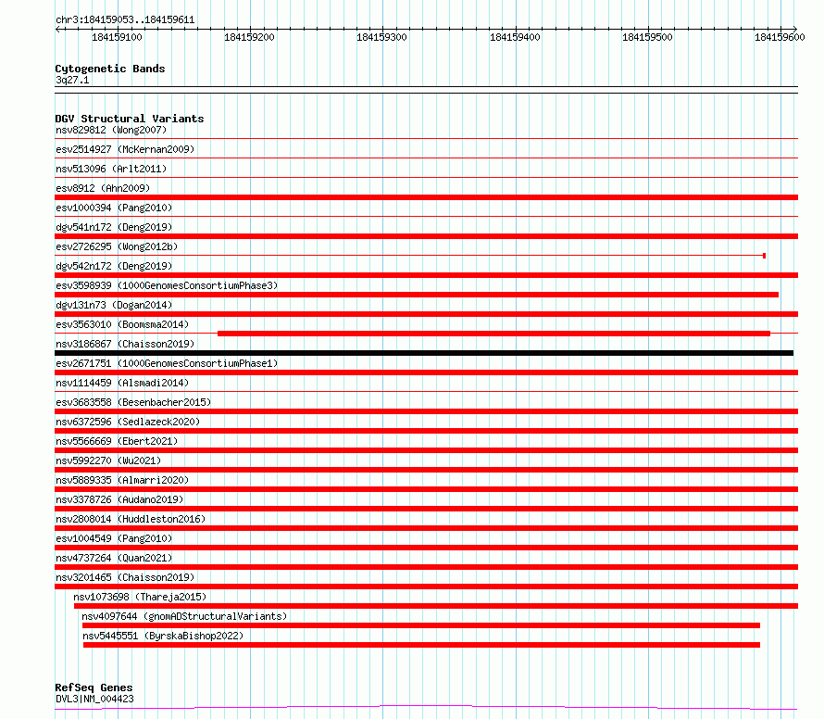The height and width of the screenshot is (719, 824).
Task: Select variant nsv3201465 (Chaisson2019)
Action: pos(125,577)
